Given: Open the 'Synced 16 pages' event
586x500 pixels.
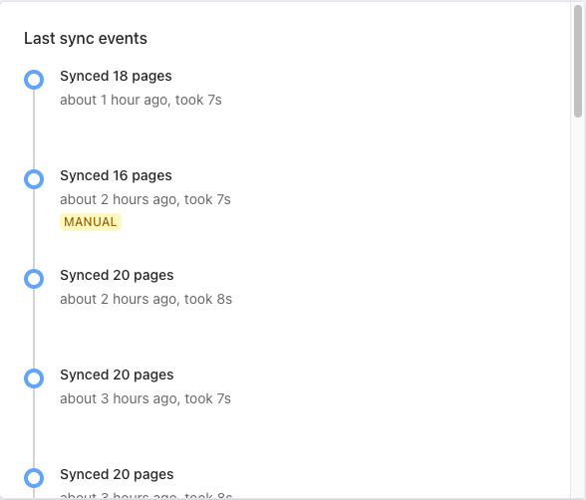Looking at the screenshot, I should [x=116, y=175].
